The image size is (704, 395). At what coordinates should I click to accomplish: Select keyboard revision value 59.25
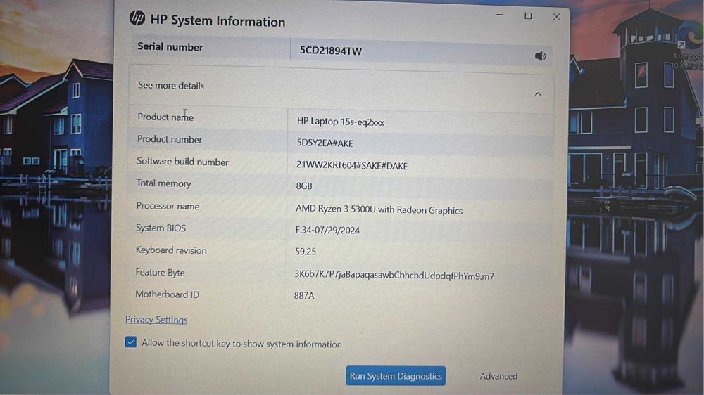pyautogui.click(x=306, y=252)
